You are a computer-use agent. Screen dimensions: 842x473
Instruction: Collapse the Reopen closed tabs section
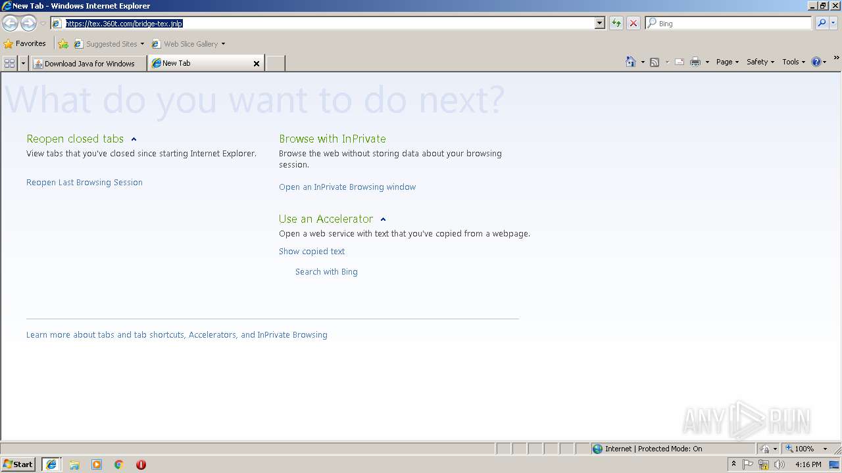click(x=134, y=139)
